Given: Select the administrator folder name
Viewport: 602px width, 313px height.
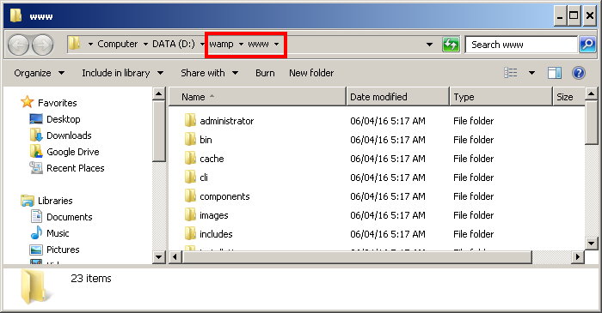Looking at the screenshot, I should coord(227,121).
